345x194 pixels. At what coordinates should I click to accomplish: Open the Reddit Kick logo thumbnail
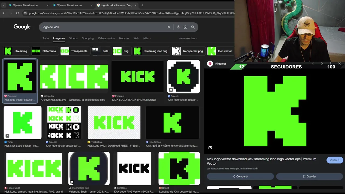click(179, 168)
